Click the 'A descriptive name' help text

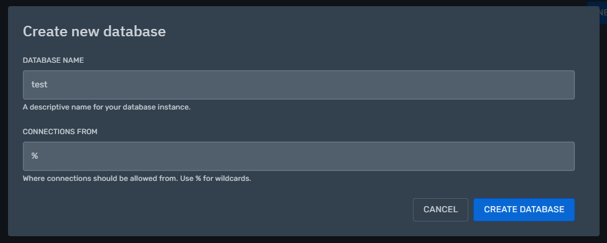[x=107, y=107]
